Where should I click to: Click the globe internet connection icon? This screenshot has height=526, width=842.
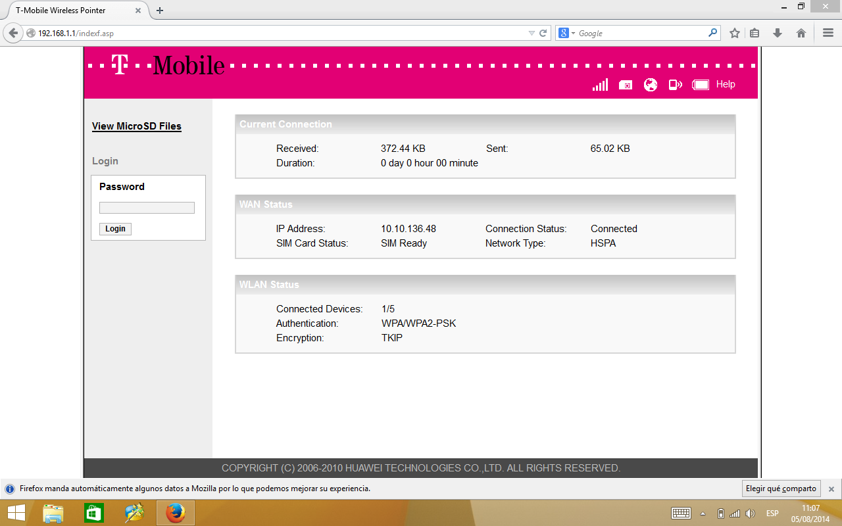pos(651,85)
